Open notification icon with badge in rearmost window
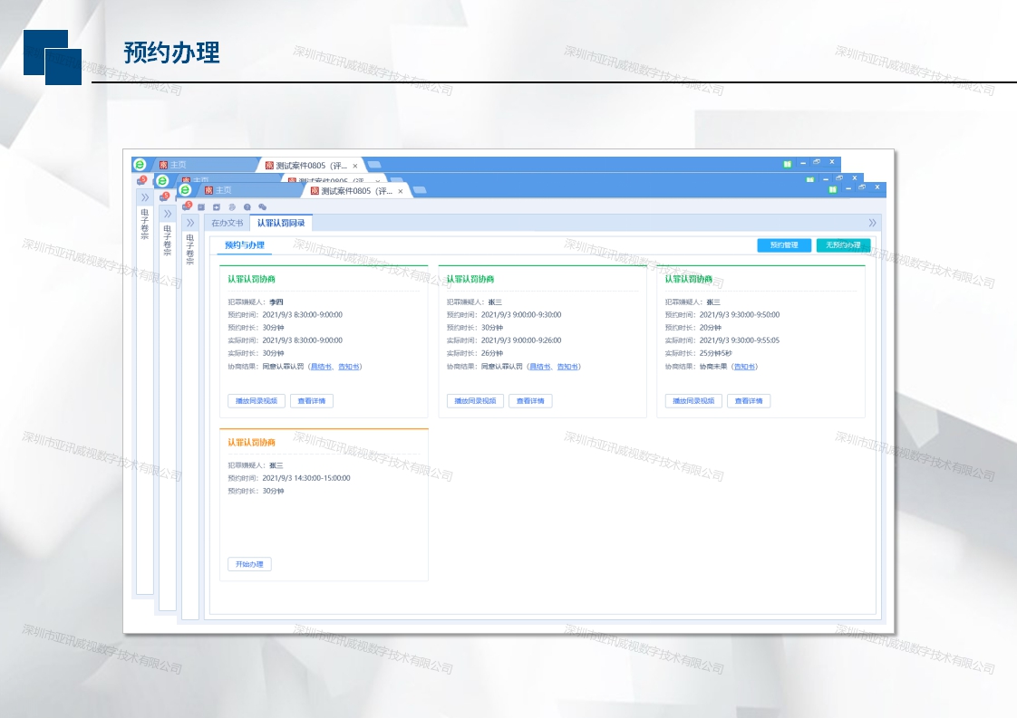1017x718 pixels. 141,180
